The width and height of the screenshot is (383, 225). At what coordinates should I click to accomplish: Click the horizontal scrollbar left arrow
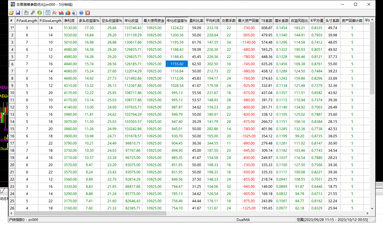(x=11, y=213)
